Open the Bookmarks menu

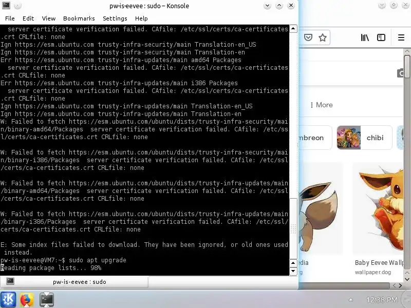[79, 18]
